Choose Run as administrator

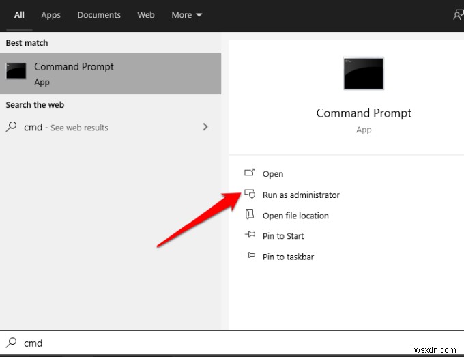[301, 195]
